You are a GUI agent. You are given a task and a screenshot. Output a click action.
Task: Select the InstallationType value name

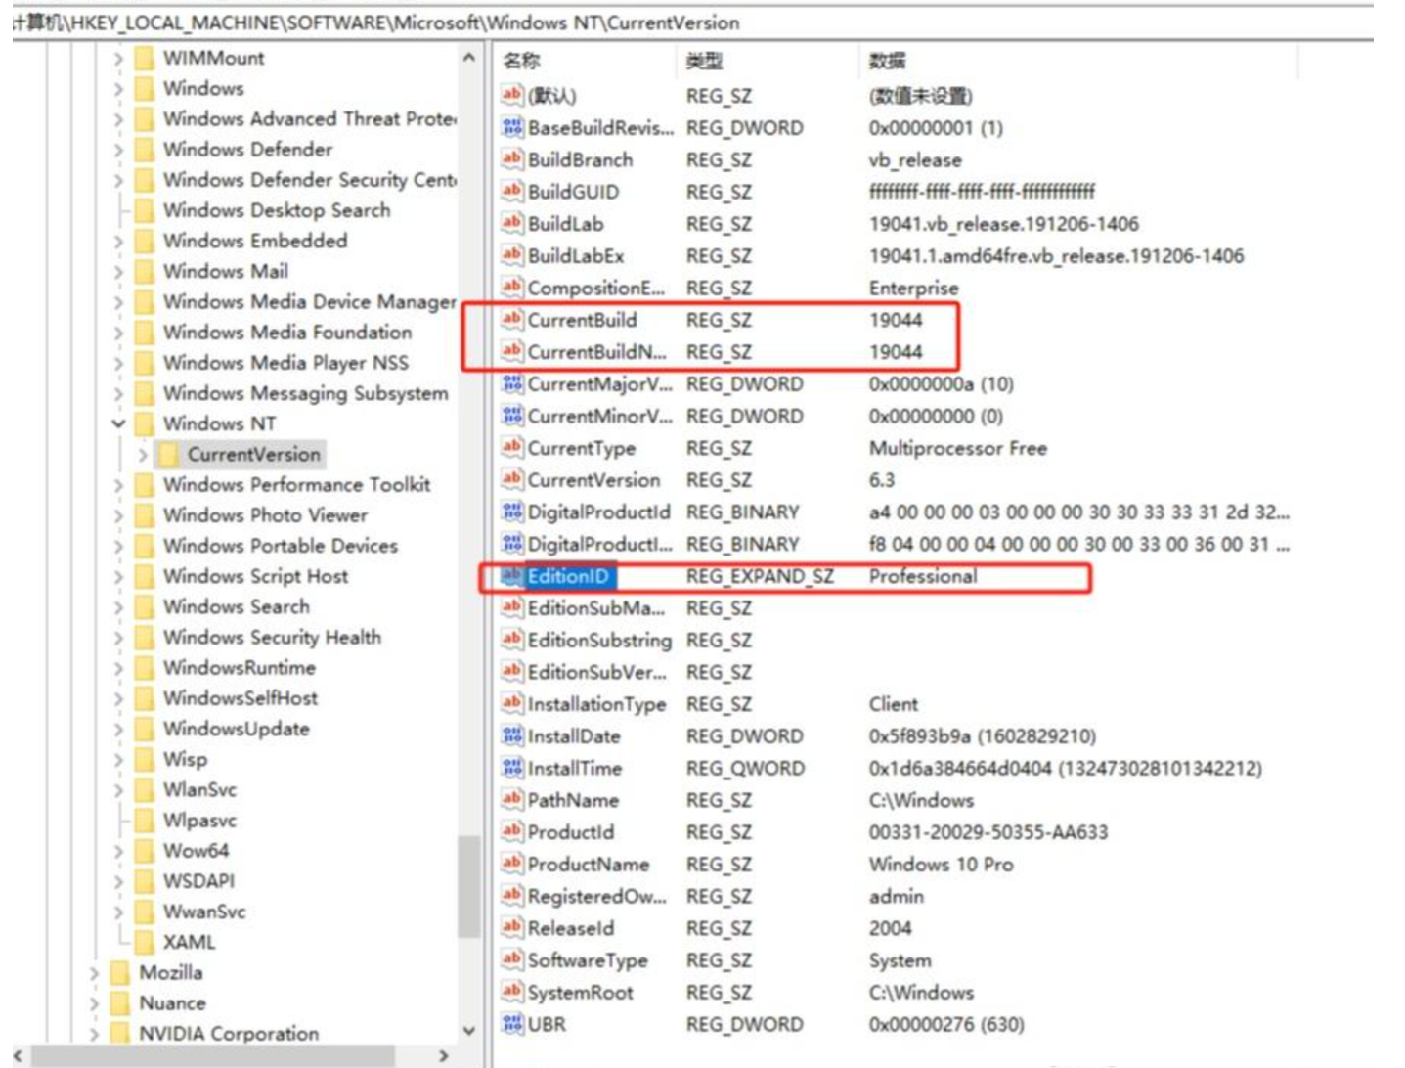click(596, 704)
